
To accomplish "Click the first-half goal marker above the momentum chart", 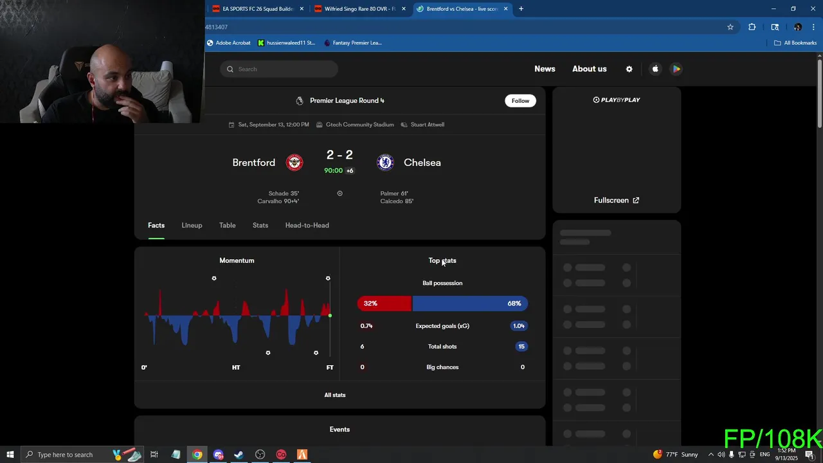I will point(214,278).
